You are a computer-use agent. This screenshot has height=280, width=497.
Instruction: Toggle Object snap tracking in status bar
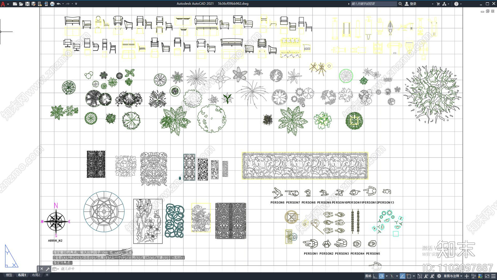[x=403, y=276]
